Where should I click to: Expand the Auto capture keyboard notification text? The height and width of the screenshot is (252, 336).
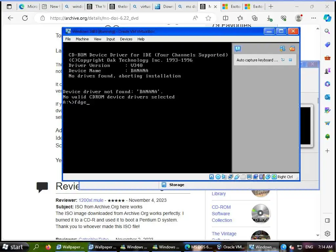(x=257, y=60)
